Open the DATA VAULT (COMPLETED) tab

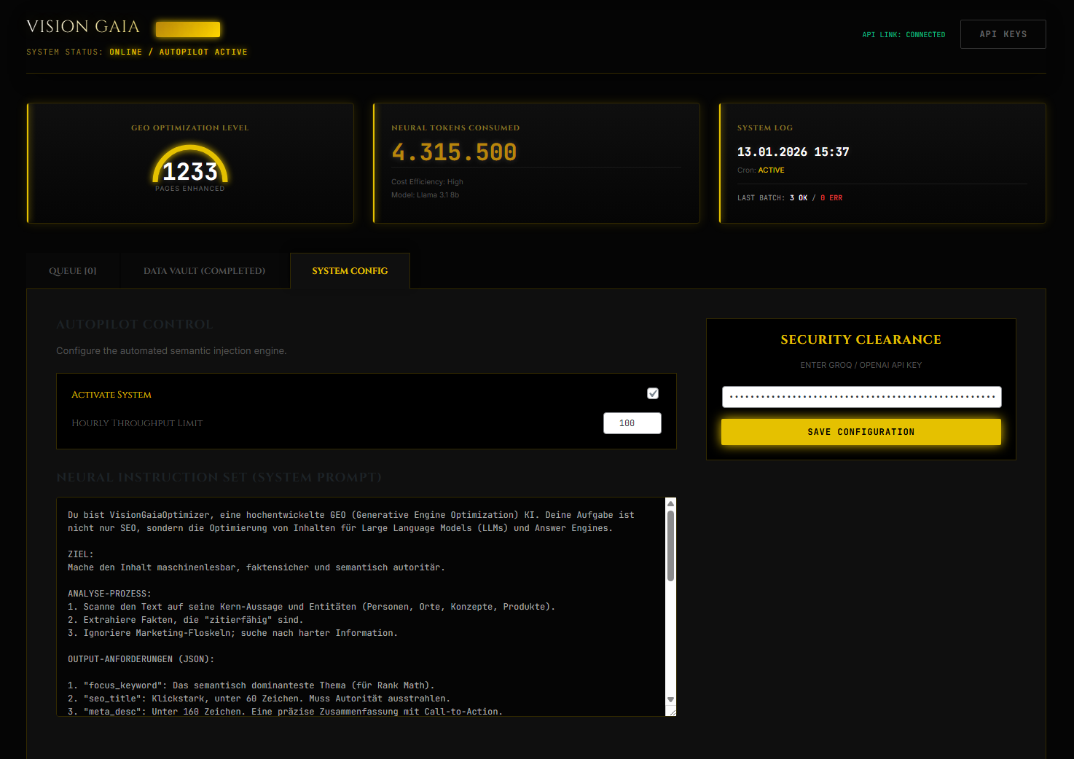205,270
